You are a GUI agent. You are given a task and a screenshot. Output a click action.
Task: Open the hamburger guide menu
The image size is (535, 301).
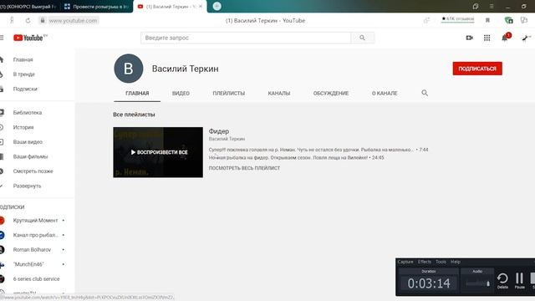[x=2, y=38]
